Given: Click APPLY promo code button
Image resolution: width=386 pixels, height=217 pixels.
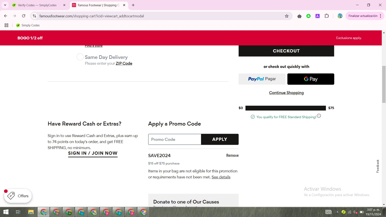Looking at the screenshot, I should (x=220, y=139).
